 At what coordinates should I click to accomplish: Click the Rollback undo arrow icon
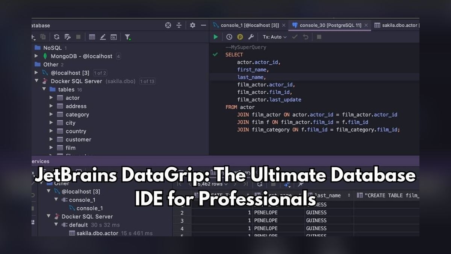(x=306, y=37)
